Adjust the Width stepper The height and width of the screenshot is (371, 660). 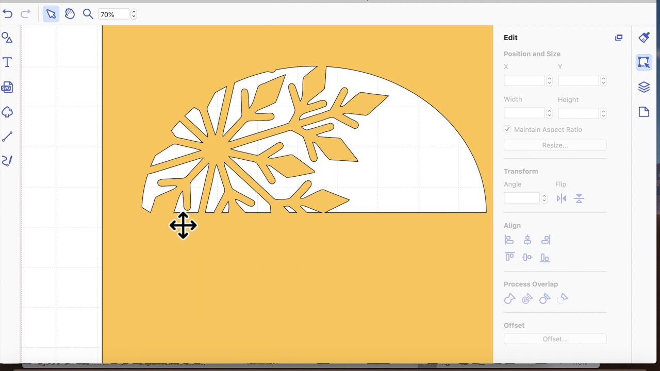(x=549, y=113)
